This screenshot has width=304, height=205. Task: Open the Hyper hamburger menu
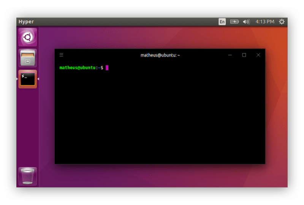[x=61, y=55]
